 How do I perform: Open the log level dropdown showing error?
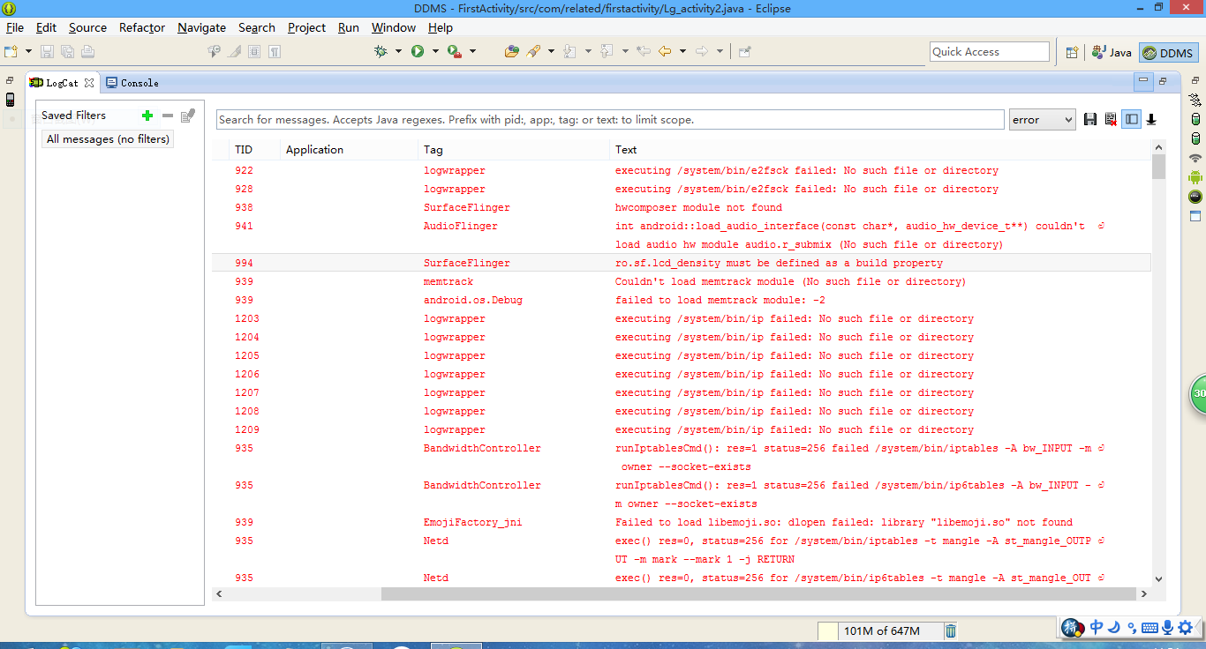pos(1042,120)
